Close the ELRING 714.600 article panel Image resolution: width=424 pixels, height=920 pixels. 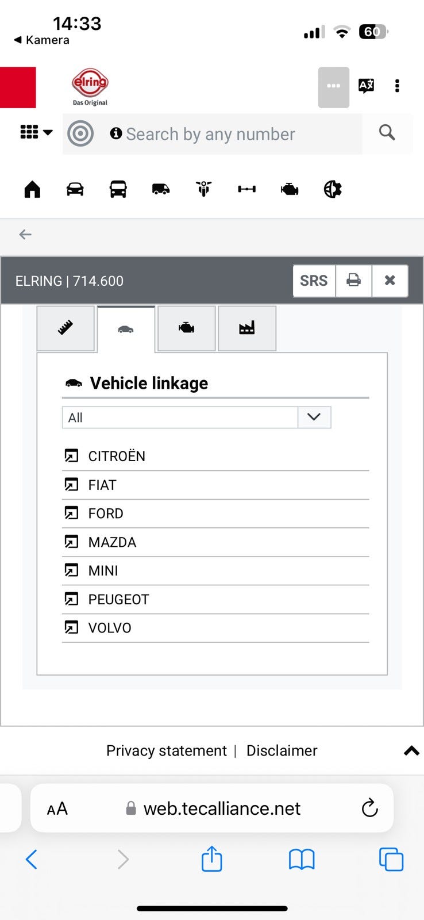[390, 281]
